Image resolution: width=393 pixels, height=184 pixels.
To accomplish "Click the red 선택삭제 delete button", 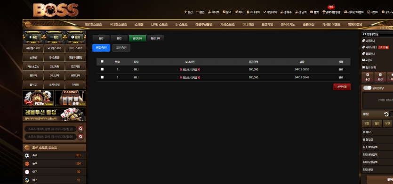I will [x=342, y=87].
